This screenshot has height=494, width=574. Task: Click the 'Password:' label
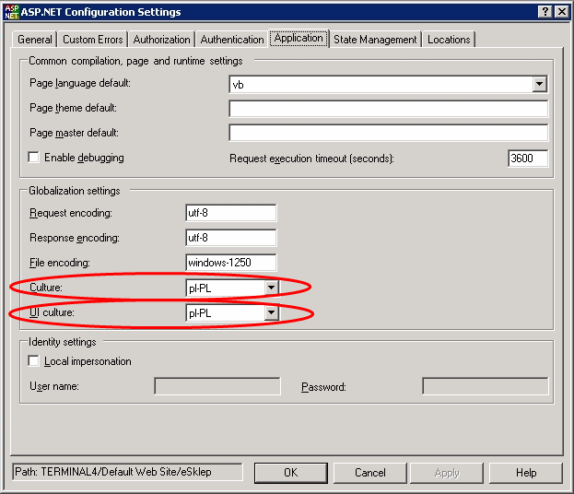tap(323, 387)
